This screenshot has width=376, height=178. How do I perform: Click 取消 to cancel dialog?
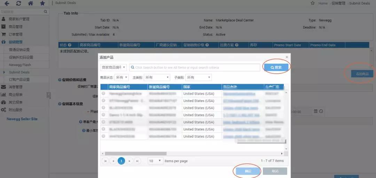click(x=275, y=171)
